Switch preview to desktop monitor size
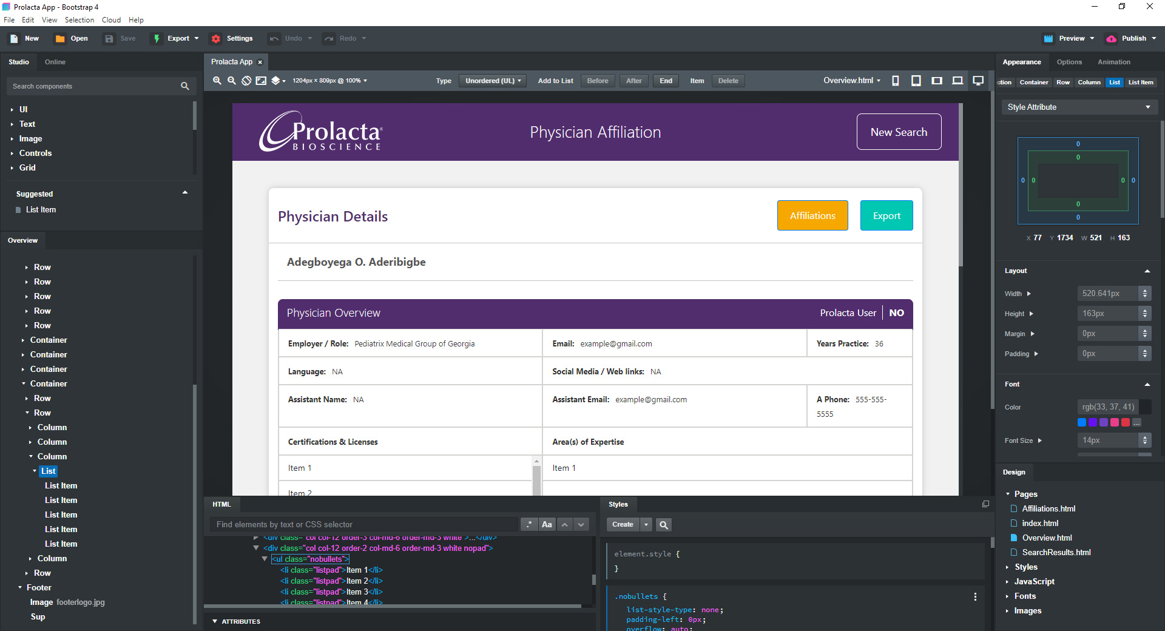Viewport: 1165px width, 631px height. click(978, 81)
